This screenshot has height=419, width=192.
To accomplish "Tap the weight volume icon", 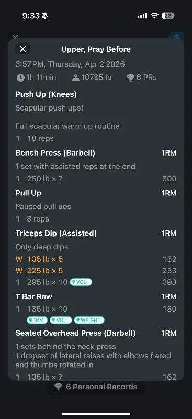I will click(x=76, y=78).
